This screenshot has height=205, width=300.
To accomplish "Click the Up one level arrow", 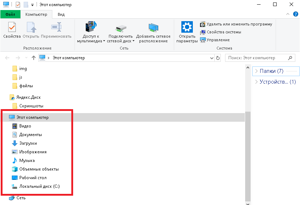I will click(x=34, y=58).
